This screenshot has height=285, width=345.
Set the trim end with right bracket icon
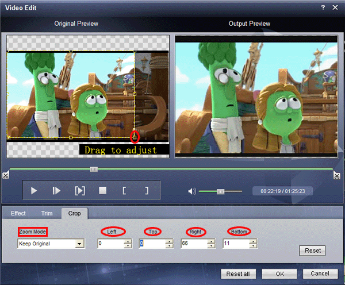[x=147, y=191]
